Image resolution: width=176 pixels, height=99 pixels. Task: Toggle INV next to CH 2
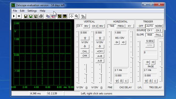tap(101, 26)
